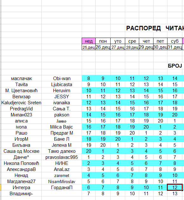Click the М. Цветановић name cell
This screenshot has height=200, width=184.
21,91
